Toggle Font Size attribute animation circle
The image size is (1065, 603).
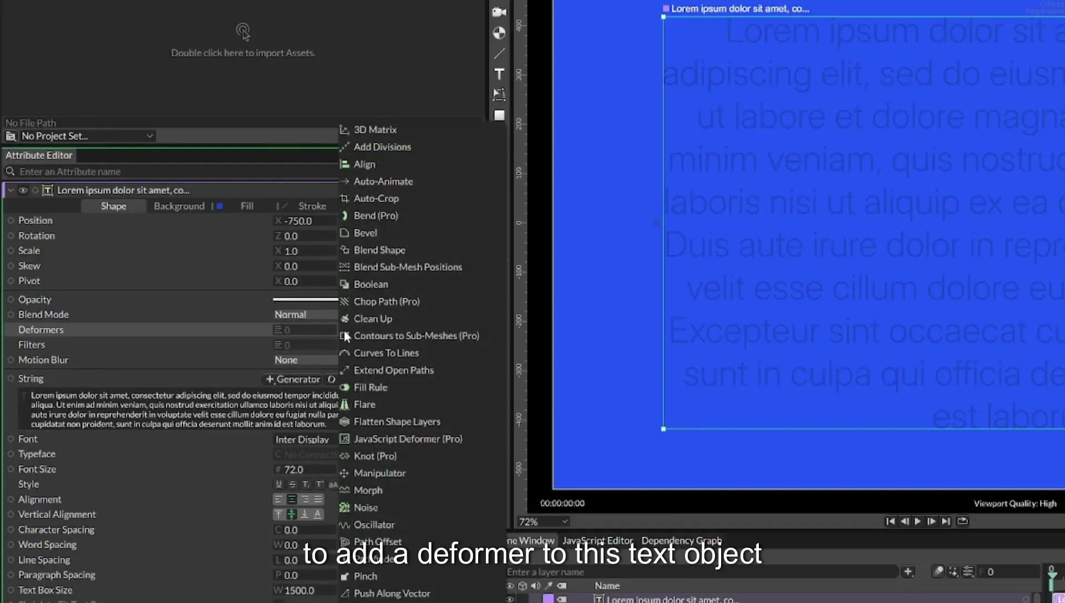point(11,469)
